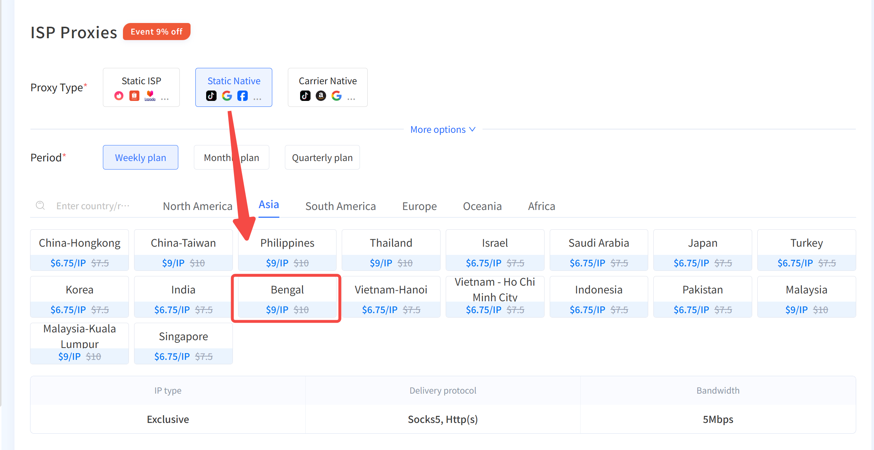Open the Europe tab

[419, 206]
